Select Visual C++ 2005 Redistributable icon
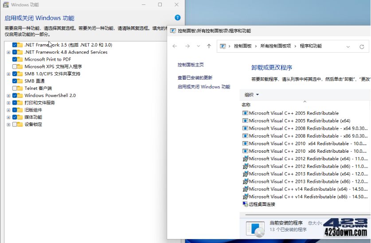Image resolution: width=371 pixels, height=243 pixels. click(x=245, y=113)
